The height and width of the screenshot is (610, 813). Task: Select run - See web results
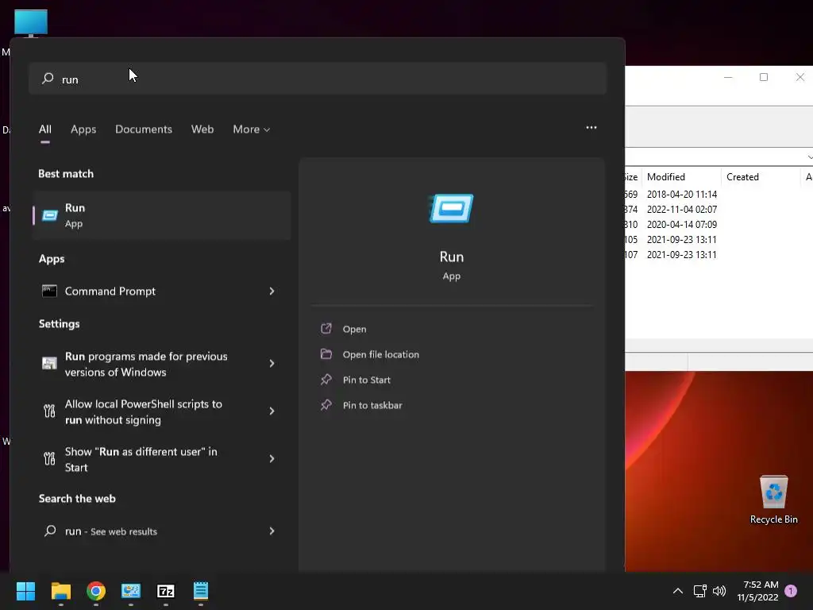tap(162, 531)
